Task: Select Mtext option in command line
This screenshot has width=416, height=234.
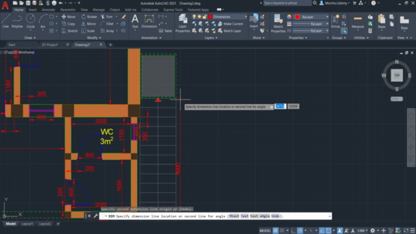Action: (234, 216)
